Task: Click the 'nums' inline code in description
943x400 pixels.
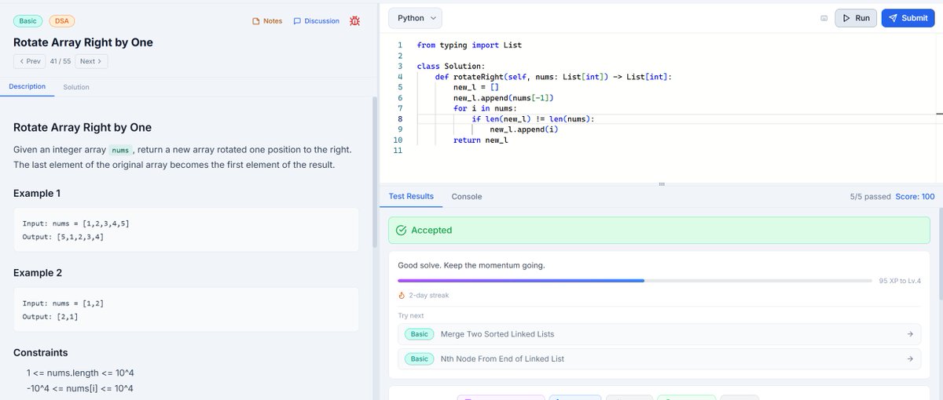Action: (119, 150)
